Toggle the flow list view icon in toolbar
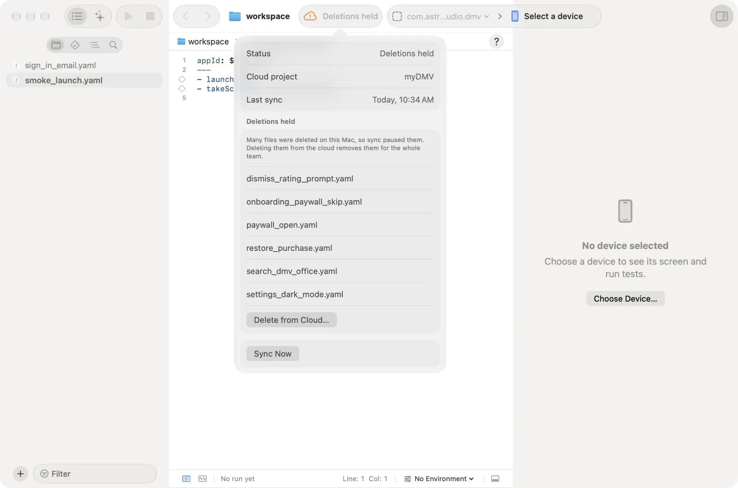The height and width of the screenshot is (488, 738). (77, 17)
